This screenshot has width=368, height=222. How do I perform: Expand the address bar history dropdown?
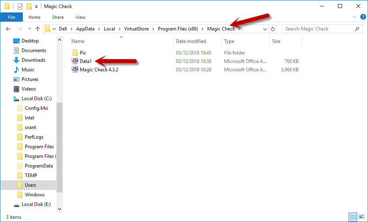point(265,29)
